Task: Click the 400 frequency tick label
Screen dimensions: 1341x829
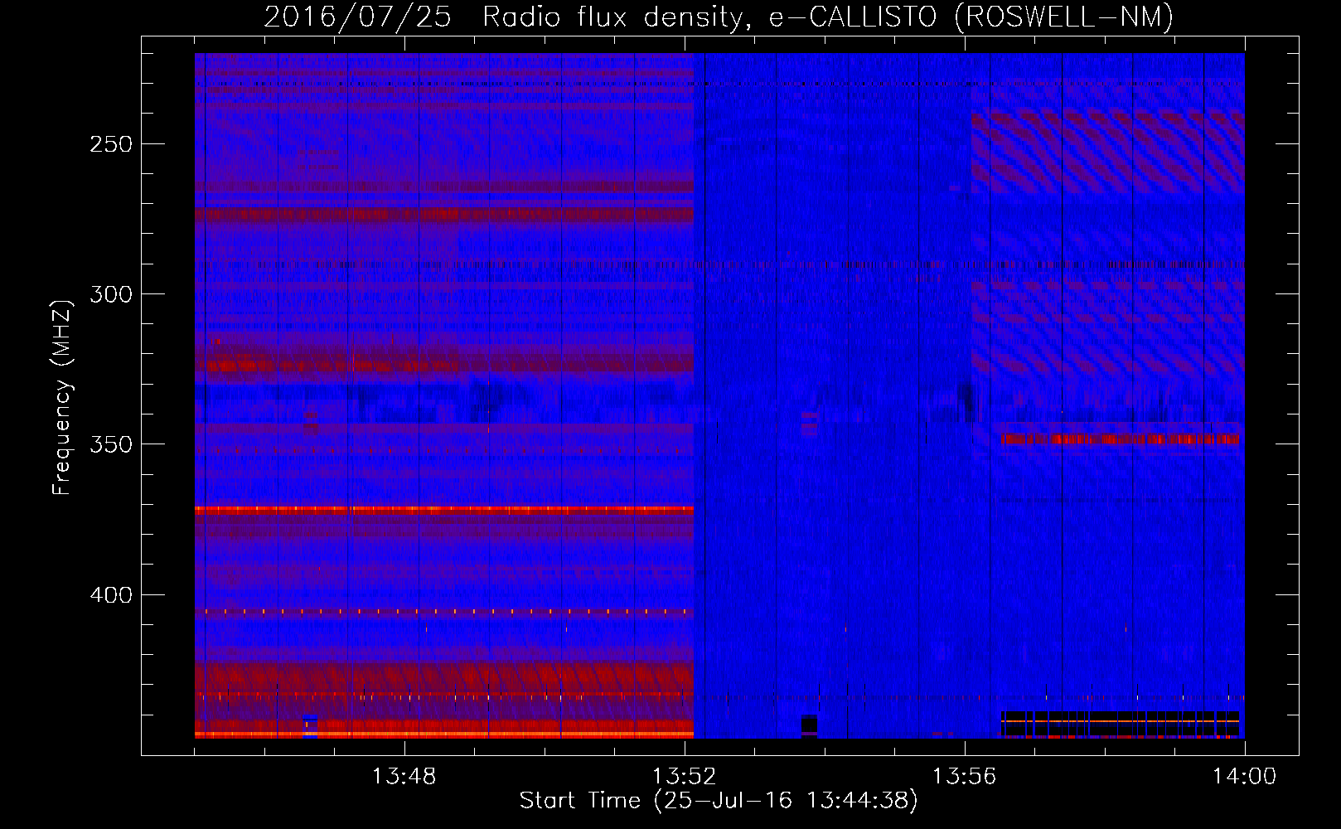Action: (111, 595)
